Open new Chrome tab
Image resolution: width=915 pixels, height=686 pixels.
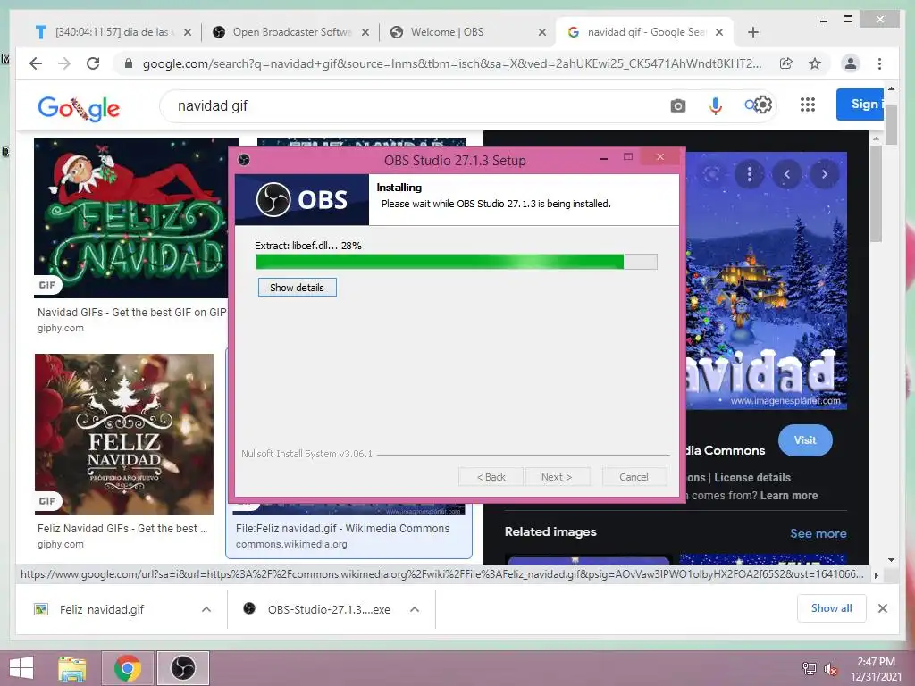tap(753, 32)
